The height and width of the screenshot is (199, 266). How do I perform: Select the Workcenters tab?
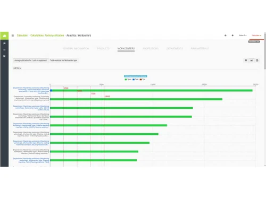(126, 48)
